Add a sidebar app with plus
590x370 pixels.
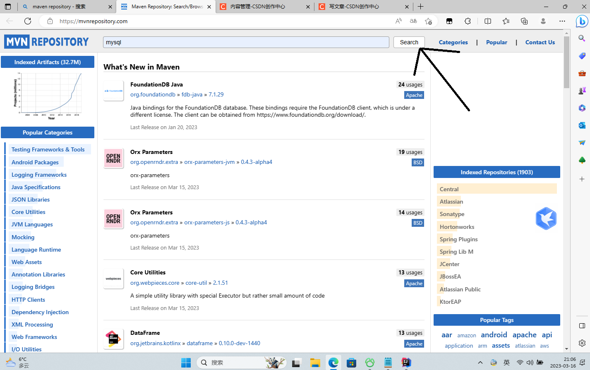tap(582, 179)
